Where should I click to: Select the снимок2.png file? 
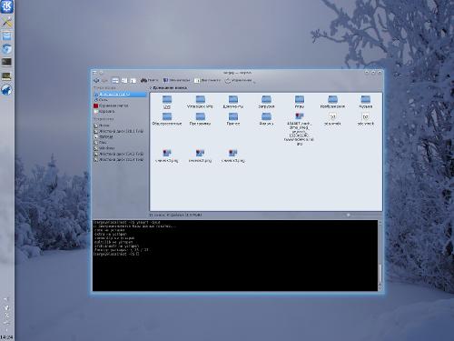200,156
